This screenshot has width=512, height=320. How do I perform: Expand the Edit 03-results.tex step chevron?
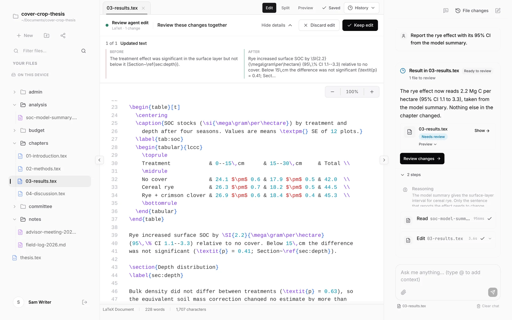click(490, 239)
